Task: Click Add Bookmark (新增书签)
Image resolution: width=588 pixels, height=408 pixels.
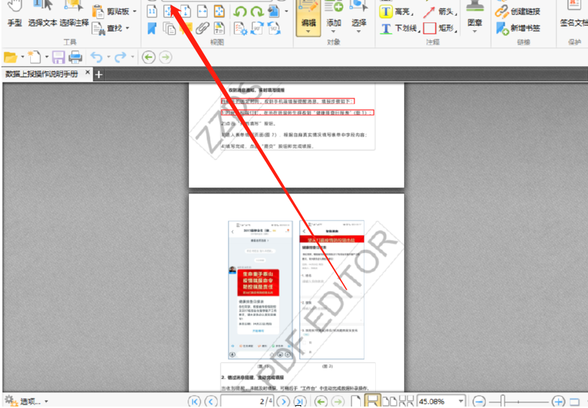Action: 518,28
